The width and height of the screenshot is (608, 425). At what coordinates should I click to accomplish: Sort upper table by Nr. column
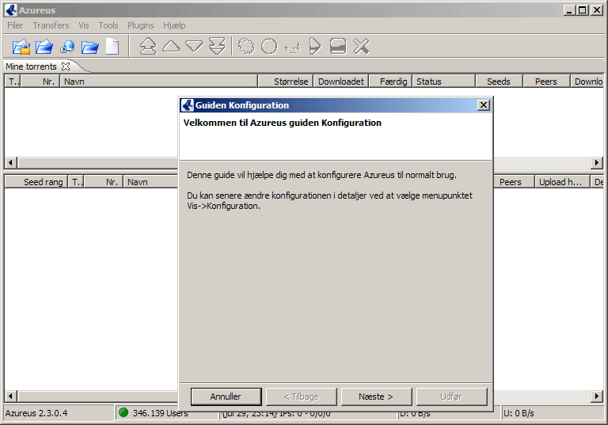40,82
